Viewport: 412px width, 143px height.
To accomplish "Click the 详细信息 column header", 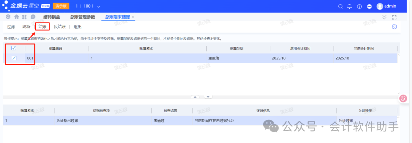I will point(263,111).
